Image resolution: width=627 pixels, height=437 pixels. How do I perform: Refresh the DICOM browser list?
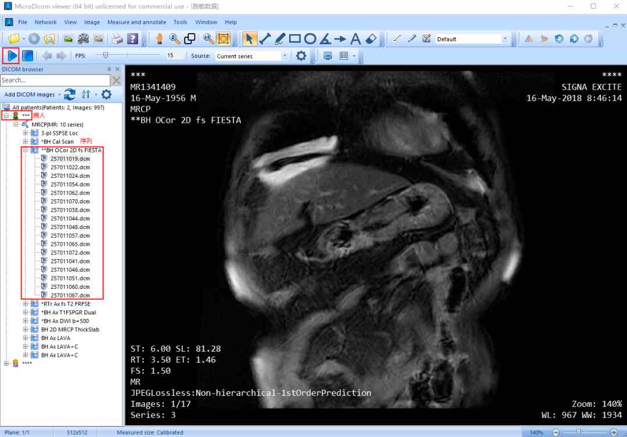pyautogui.click(x=70, y=94)
